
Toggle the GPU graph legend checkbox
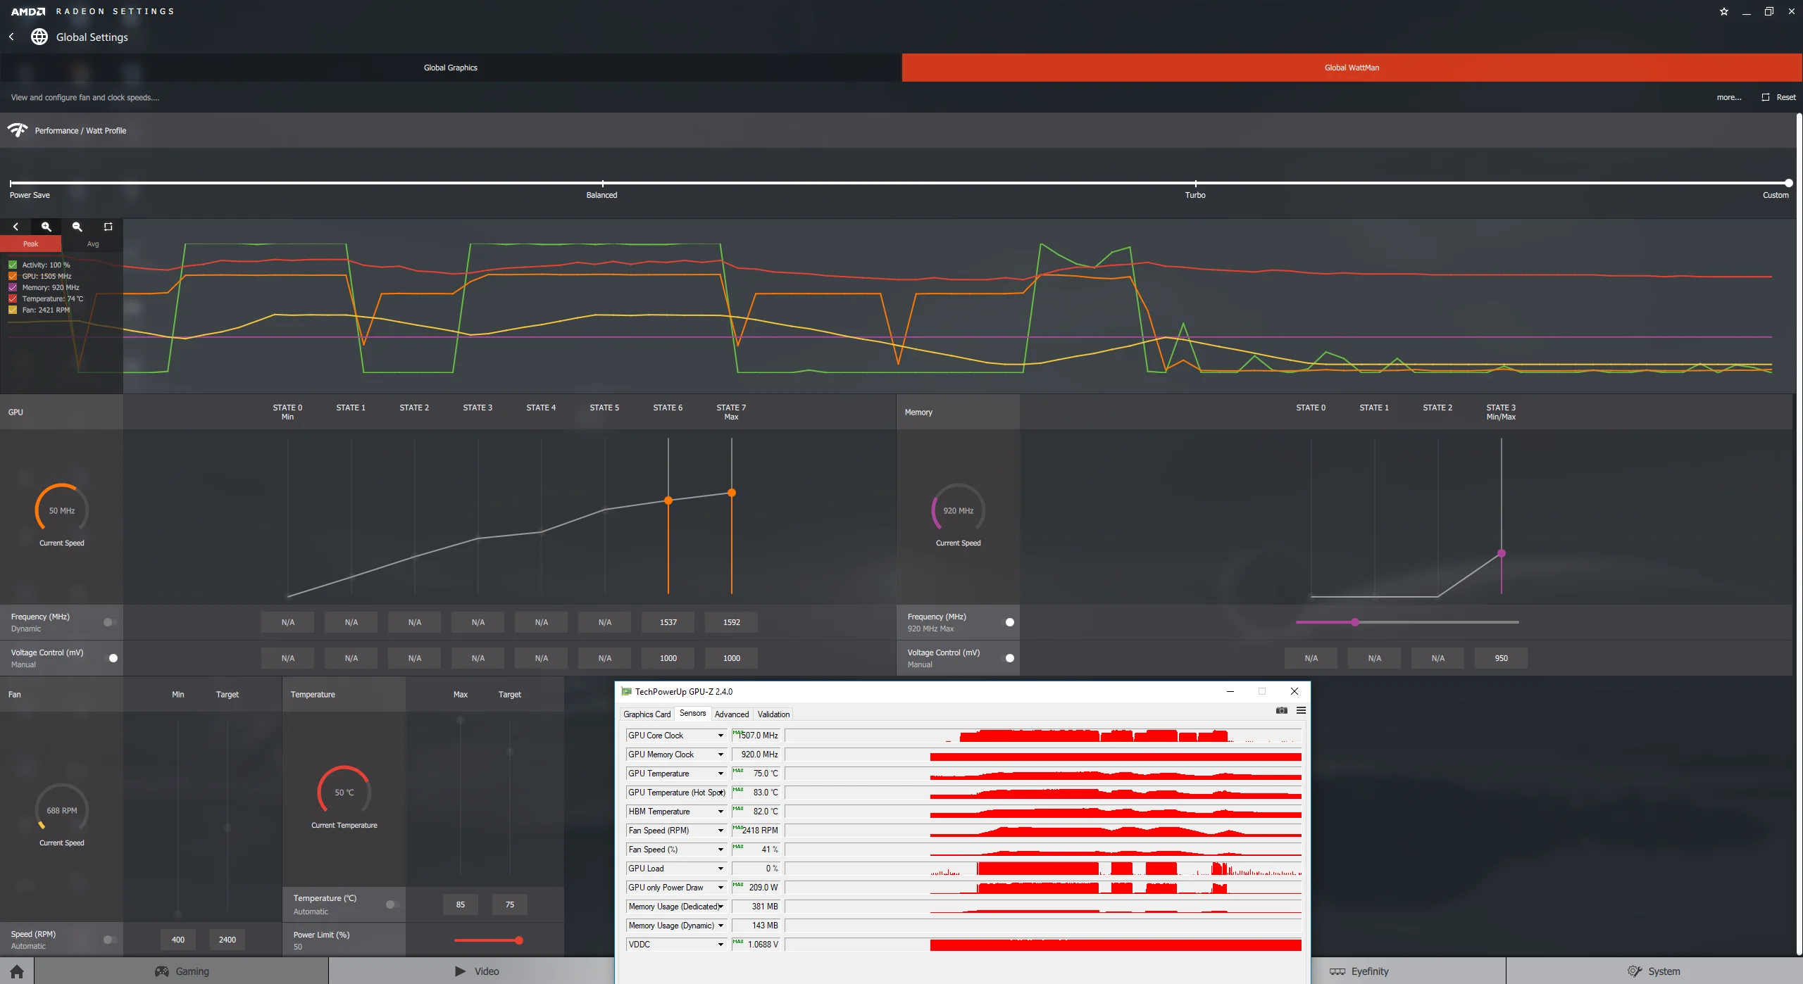click(x=13, y=277)
